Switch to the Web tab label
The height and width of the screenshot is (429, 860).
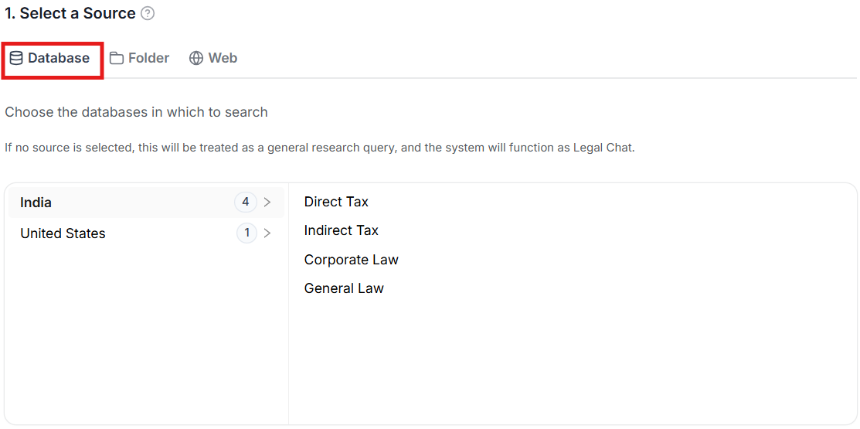point(223,58)
